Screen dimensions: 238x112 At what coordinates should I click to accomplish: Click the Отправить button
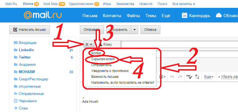click(92, 30)
